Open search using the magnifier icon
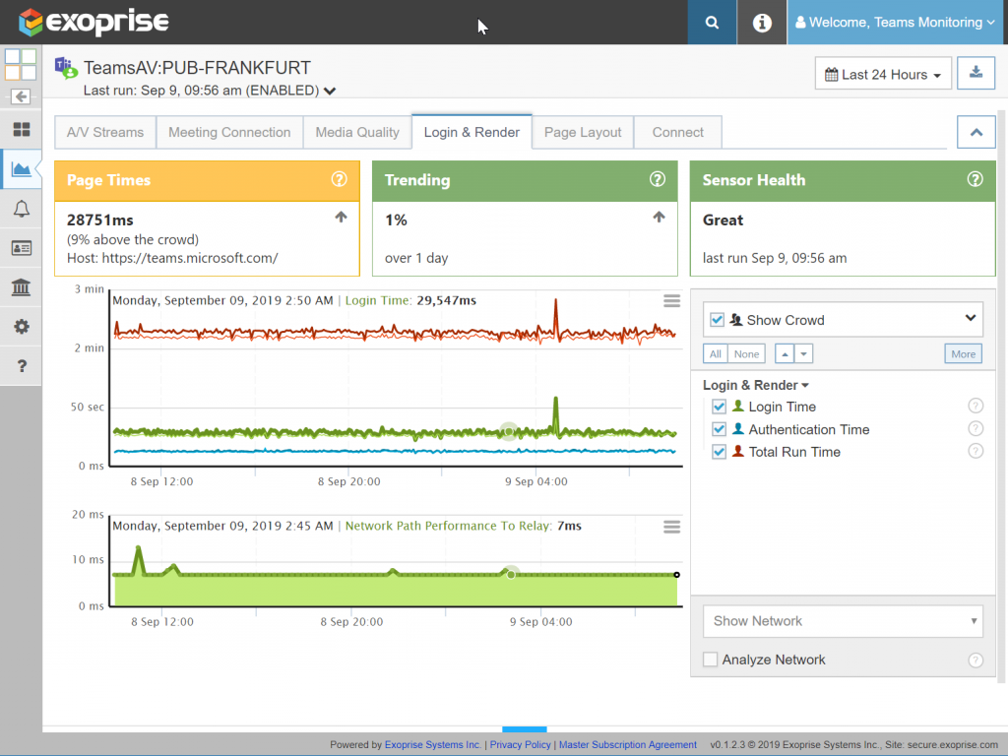Image resolution: width=1008 pixels, height=756 pixels. pyautogui.click(x=712, y=21)
